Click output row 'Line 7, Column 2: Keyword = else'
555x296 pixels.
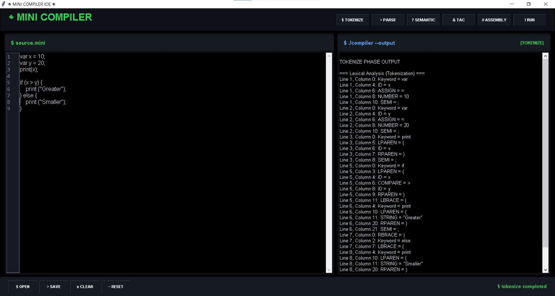point(375,241)
